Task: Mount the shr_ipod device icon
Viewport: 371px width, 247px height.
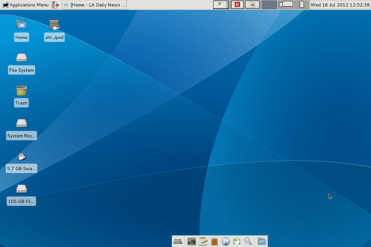Action: point(54,29)
